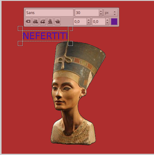This screenshot has height=155, width=154.
Task: Decrease baseline offset value
Action: [x=88, y=23]
